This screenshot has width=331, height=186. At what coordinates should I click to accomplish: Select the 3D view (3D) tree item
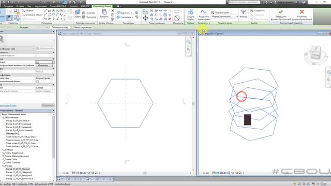pos(12,134)
